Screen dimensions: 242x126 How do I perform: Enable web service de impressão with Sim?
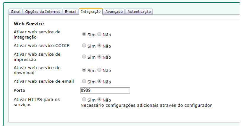pyautogui.click(x=84, y=57)
